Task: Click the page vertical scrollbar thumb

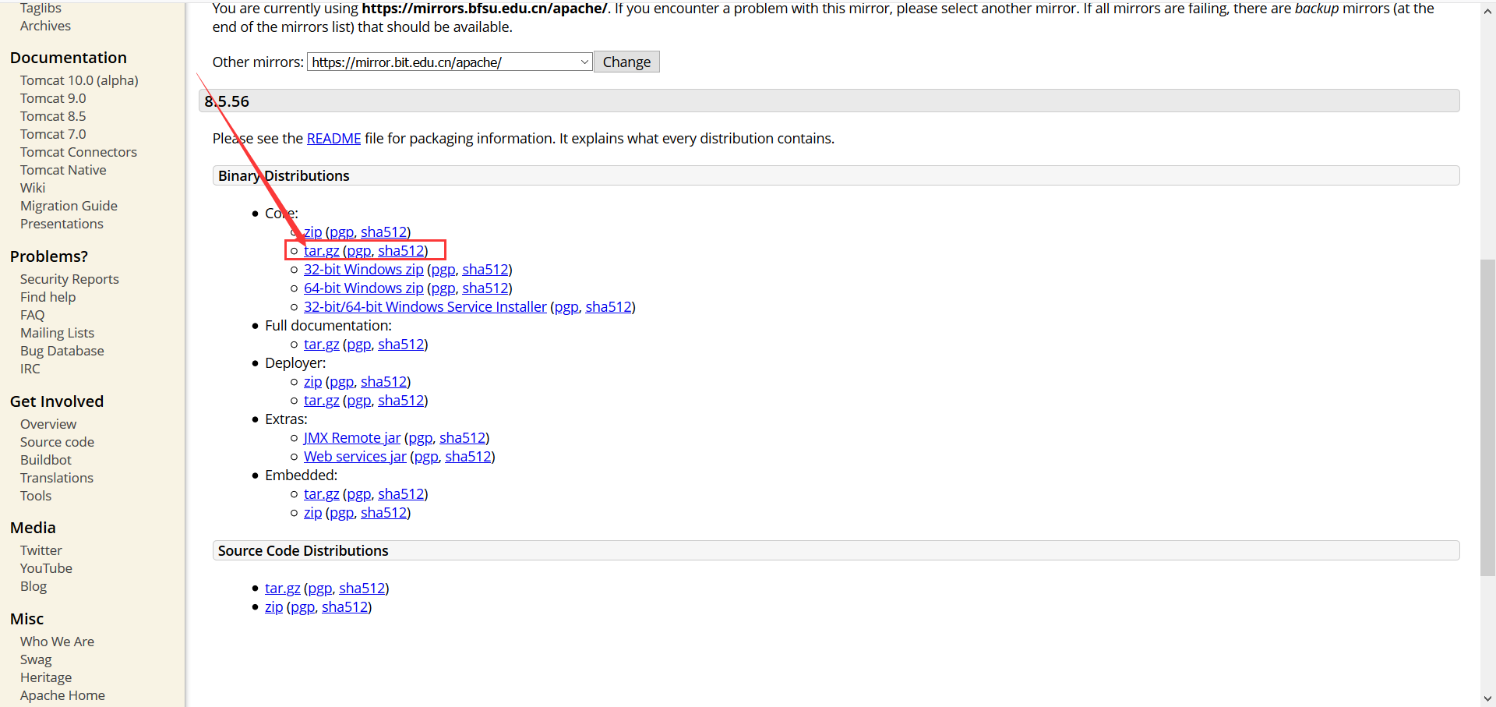Action: (x=1487, y=418)
